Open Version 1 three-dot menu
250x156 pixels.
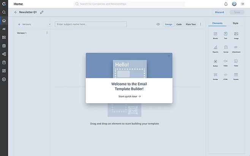[x=47, y=33]
